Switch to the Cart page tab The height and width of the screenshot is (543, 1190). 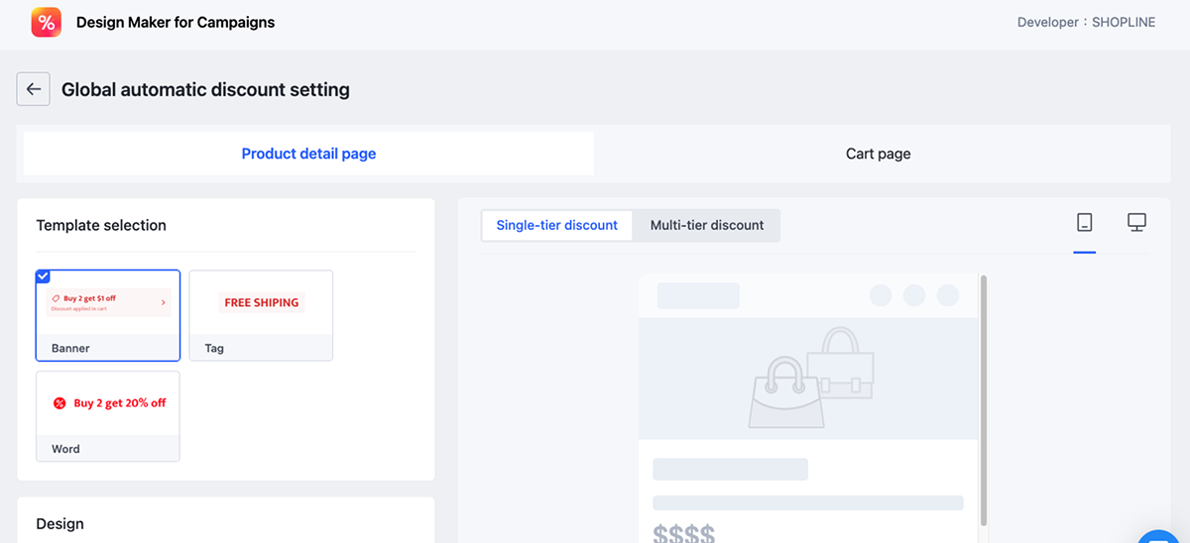(x=878, y=154)
